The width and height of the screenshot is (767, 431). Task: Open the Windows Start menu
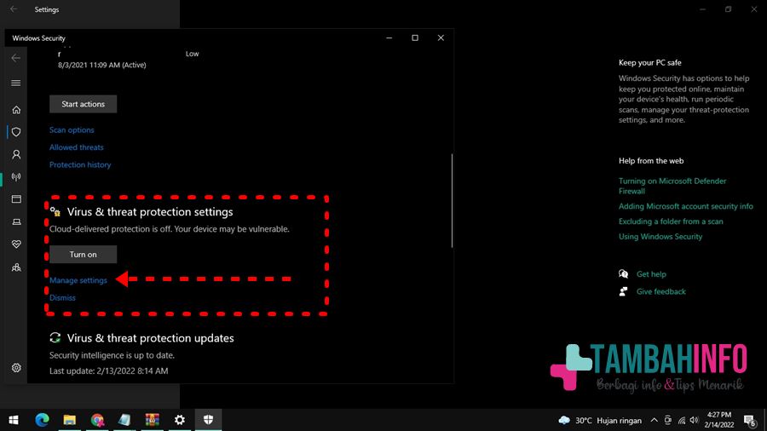[14, 420]
